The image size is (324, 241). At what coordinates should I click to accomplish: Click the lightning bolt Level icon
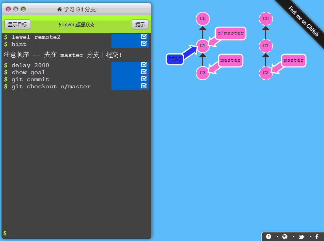tap(60, 25)
